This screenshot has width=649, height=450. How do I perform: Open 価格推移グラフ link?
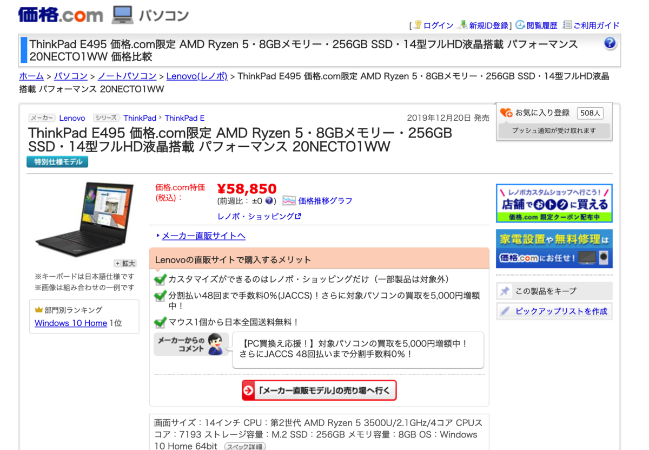coord(325,201)
